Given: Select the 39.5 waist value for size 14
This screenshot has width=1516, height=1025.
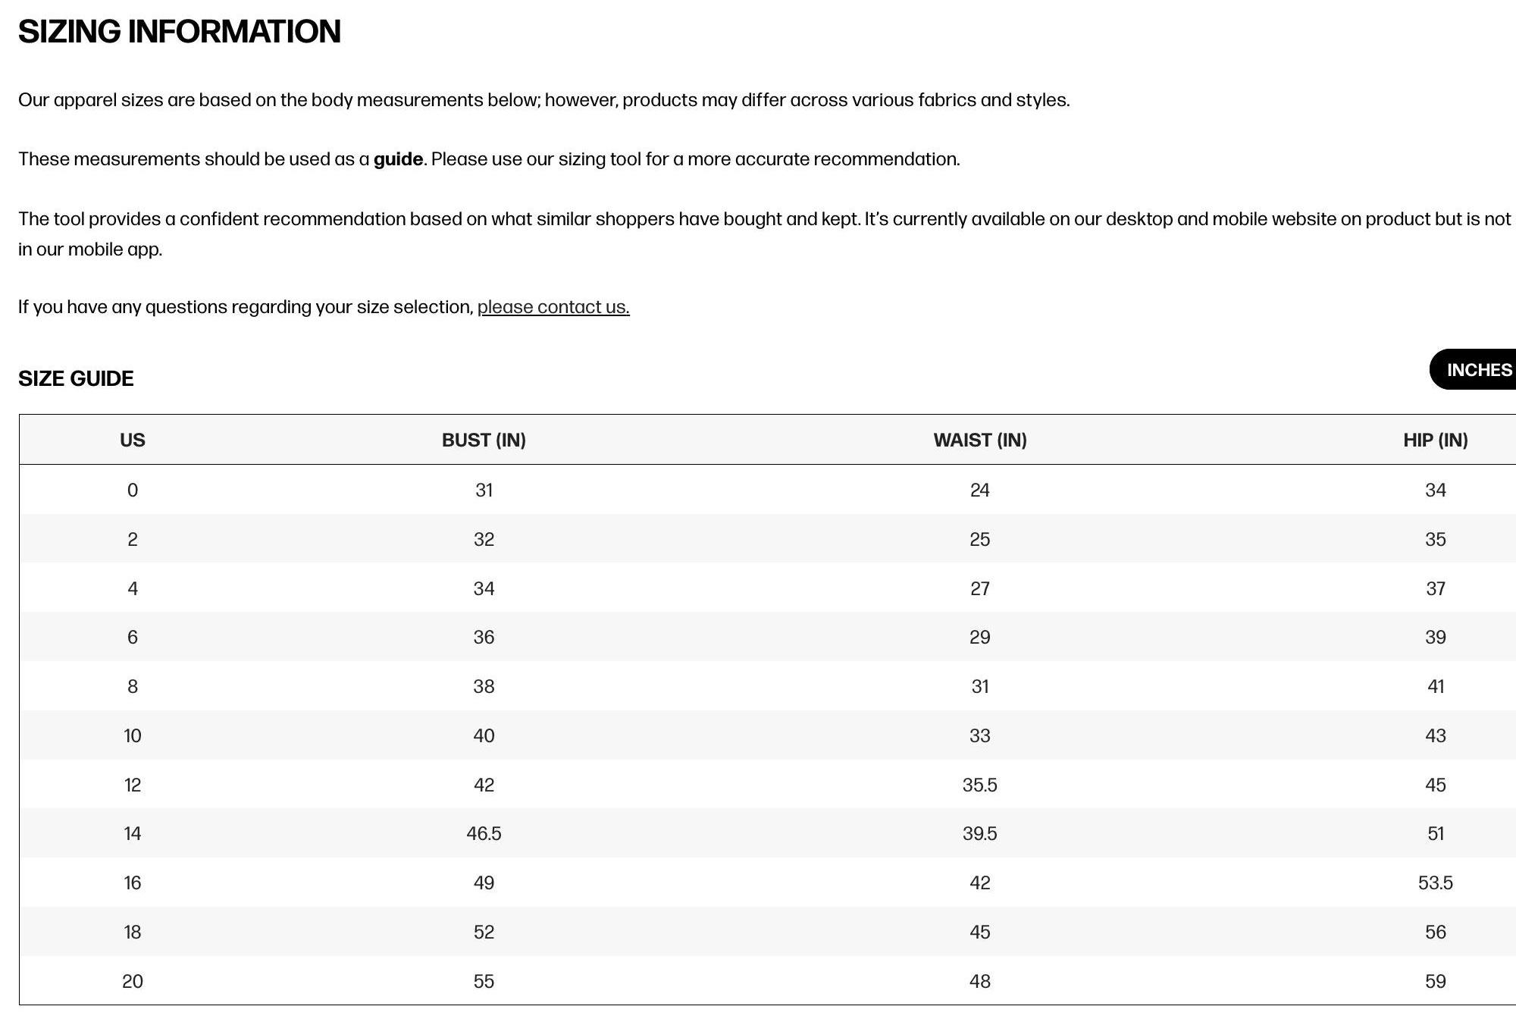Looking at the screenshot, I should (x=979, y=834).
